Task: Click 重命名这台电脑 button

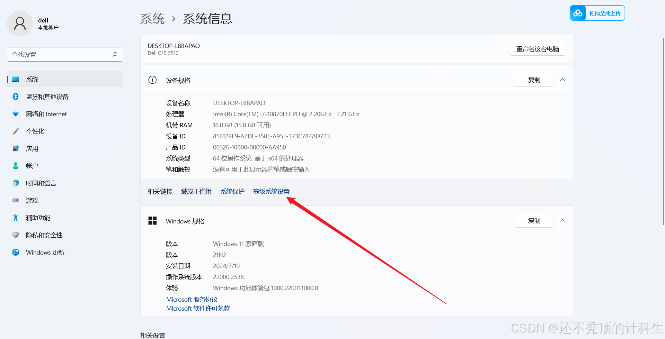Action: [538, 49]
